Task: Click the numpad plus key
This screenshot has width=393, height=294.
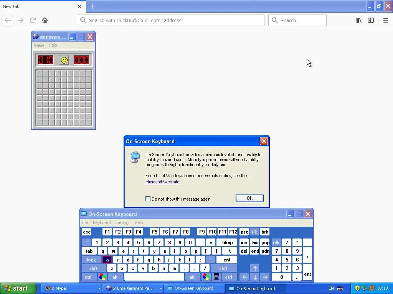Action: pyautogui.click(x=307, y=255)
